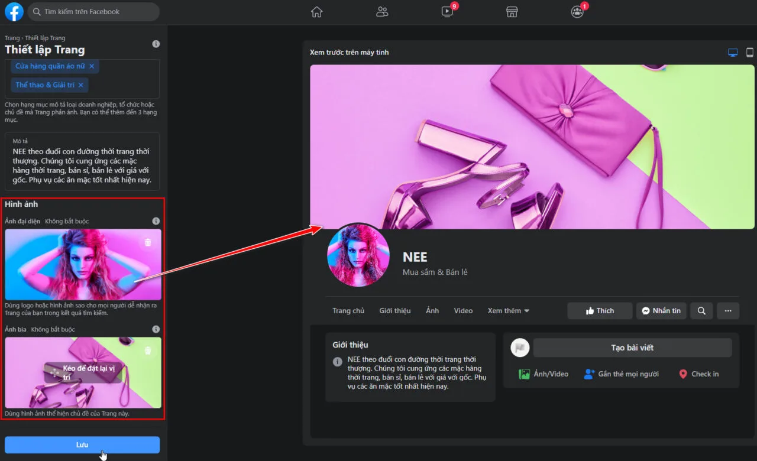Click the blue 'Lưu' save button
757x461 pixels.
pyautogui.click(x=82, y=445)
